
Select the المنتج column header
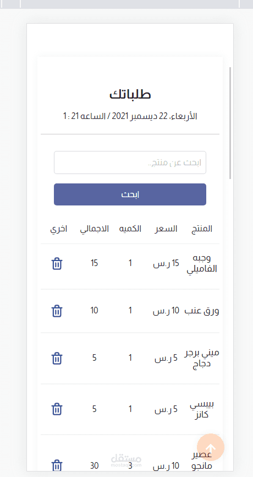pyautogui.click(x=202, y=229)
